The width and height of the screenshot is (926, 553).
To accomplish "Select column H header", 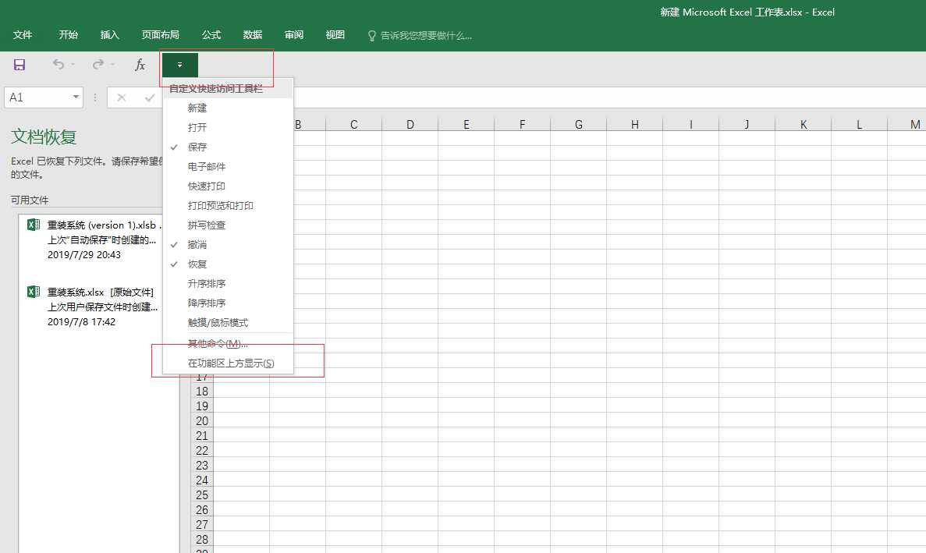I will click(x=634, y=124).
